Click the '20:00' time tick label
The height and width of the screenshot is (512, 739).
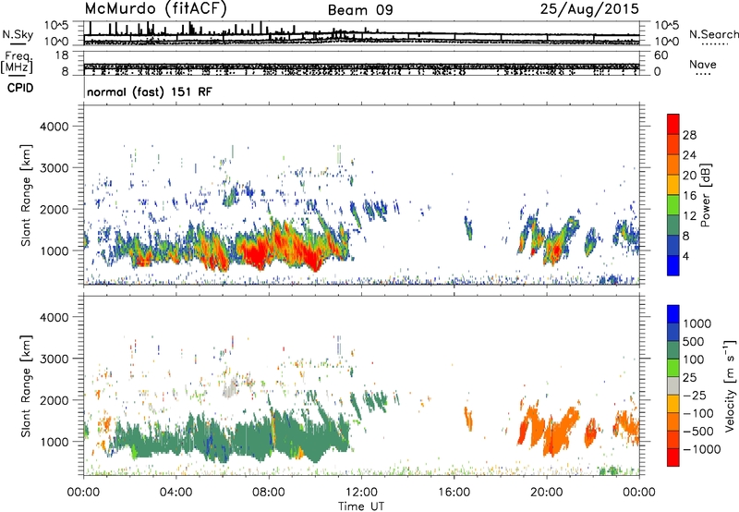point(546,493)
